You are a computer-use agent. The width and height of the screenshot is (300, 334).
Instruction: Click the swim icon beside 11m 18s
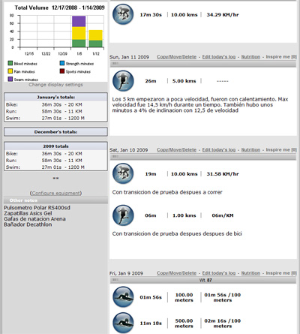123,323
